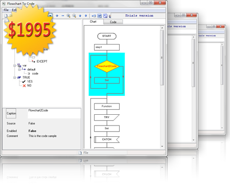The image size is (230, 187).
Task: Click the minus (remove) toolbar icon
Action: pos(63,16)
